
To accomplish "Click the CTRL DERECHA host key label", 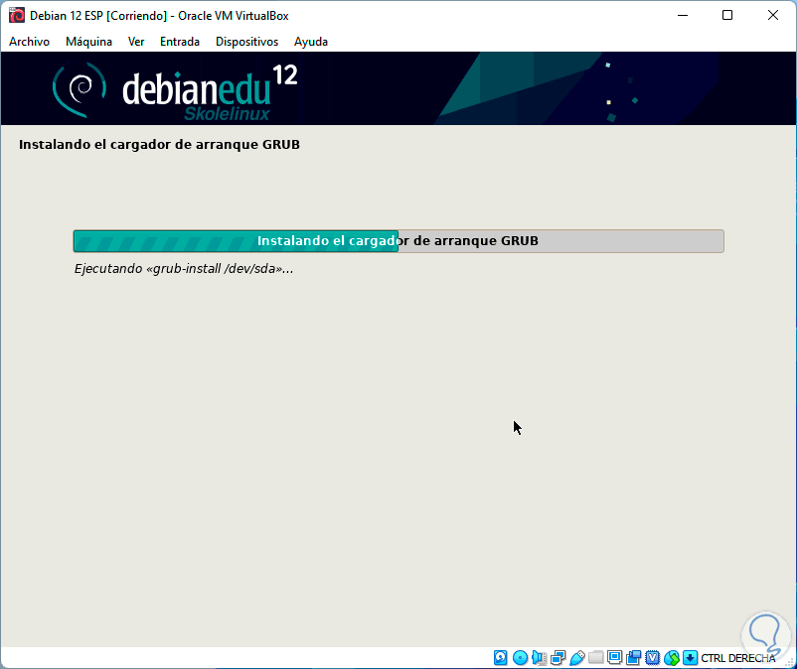I will tap(738, 658).
